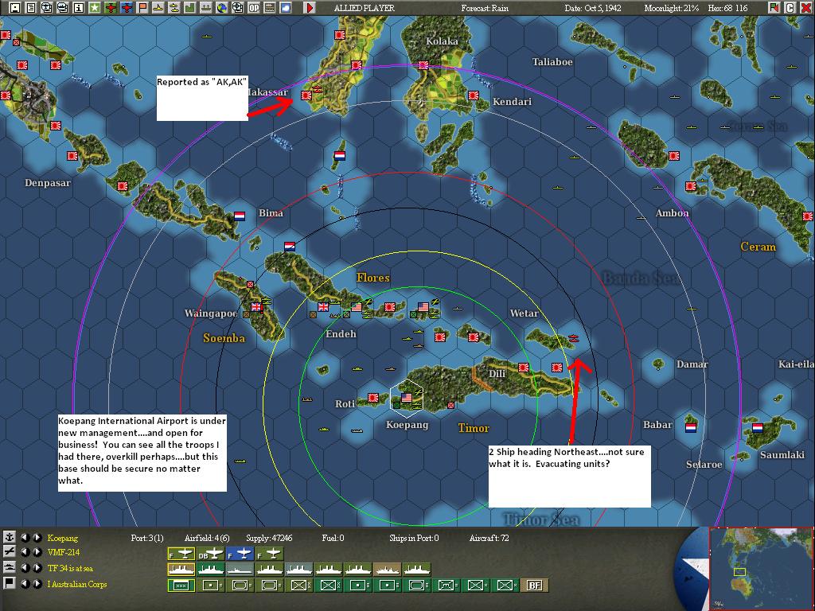
Task: Click the zoom-out minus magnifier icon
Action: 63,8
